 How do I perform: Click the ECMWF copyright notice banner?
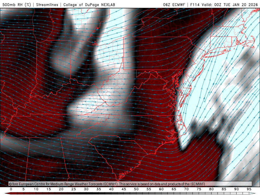[x=130, y=184]
